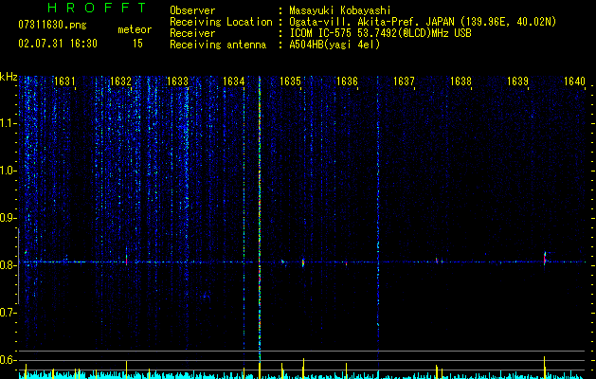
Task: Click the 1633 time marker
Action: click(x=177, y=81)
